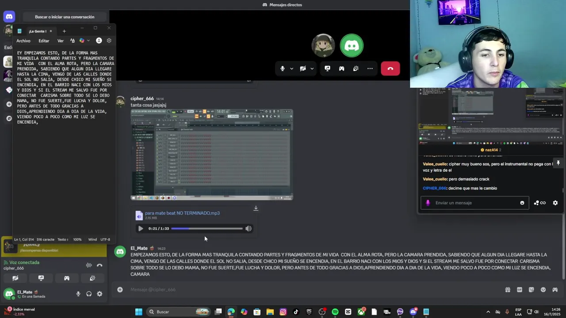This screenshot has height=318, width=566.
Task: Toggle camera in the voice connected panel
Action: 15,278
